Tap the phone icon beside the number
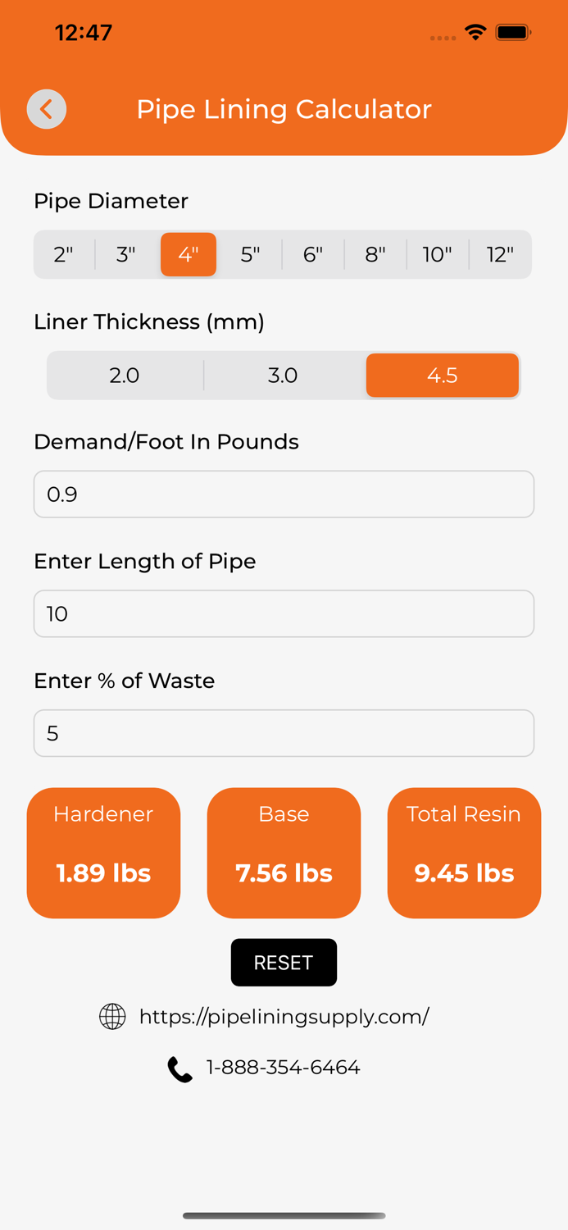Image resolution: width=568 pixels, height=1230 pixels. coord(179,1068)
